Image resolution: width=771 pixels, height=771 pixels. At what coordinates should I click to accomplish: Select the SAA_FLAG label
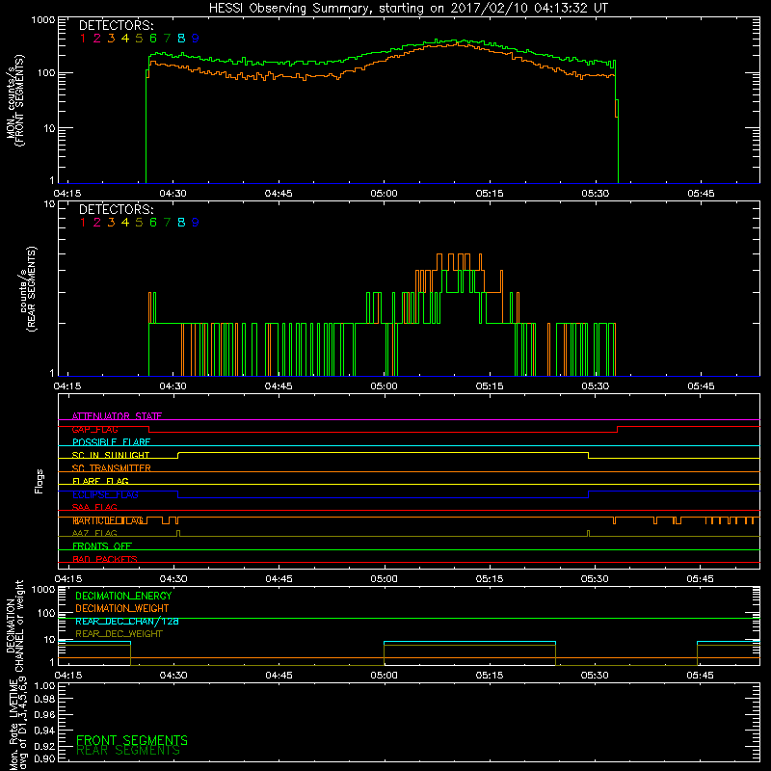(x=94, y=507)
